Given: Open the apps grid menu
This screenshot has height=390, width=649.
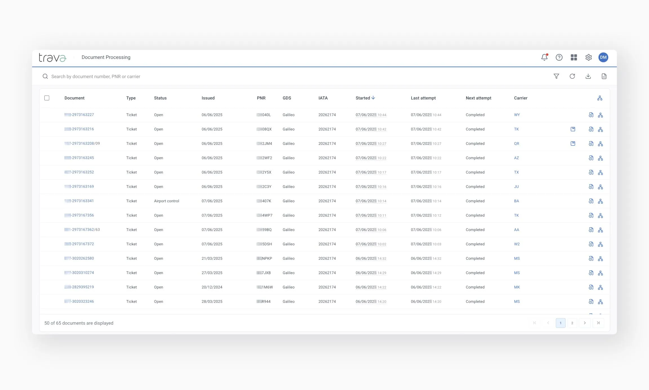Looking at the screenshot, I should click(574, 57).
